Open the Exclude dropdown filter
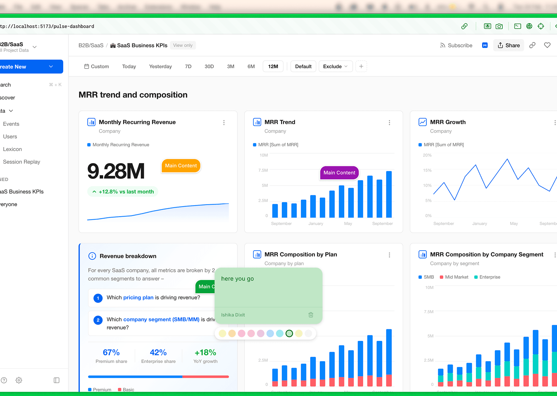557x396 pixels. tap(335, 66)
